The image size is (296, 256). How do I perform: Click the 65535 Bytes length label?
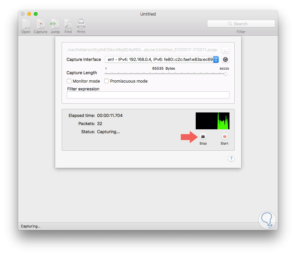click(164, 68)
